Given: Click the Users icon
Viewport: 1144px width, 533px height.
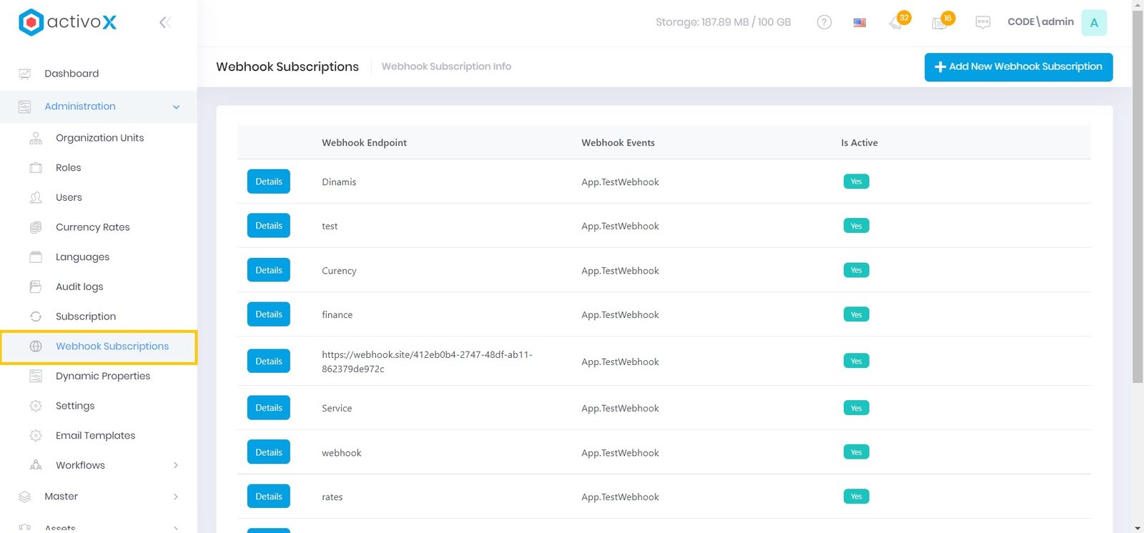Looking at the screenshot, I should 36,197.
